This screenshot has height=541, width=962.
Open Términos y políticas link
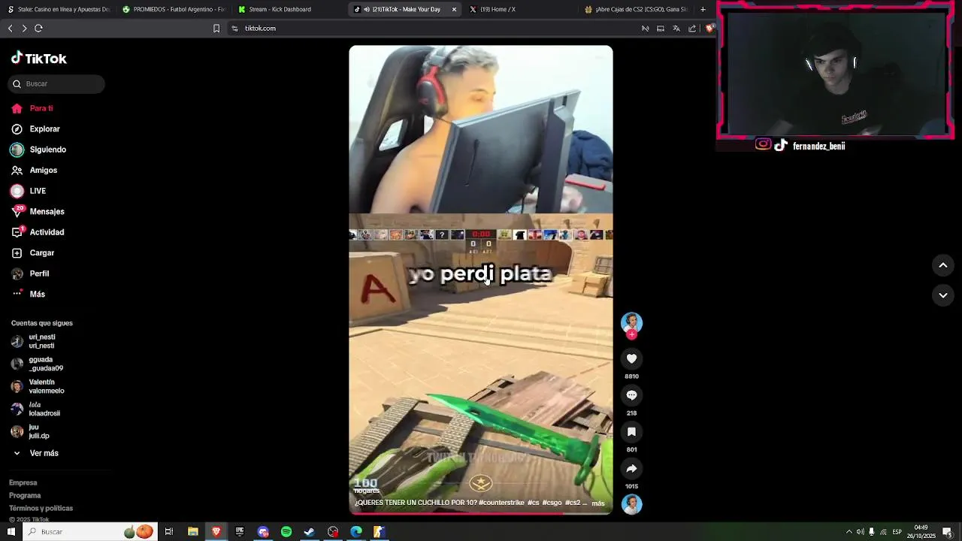tap(41, 508)
